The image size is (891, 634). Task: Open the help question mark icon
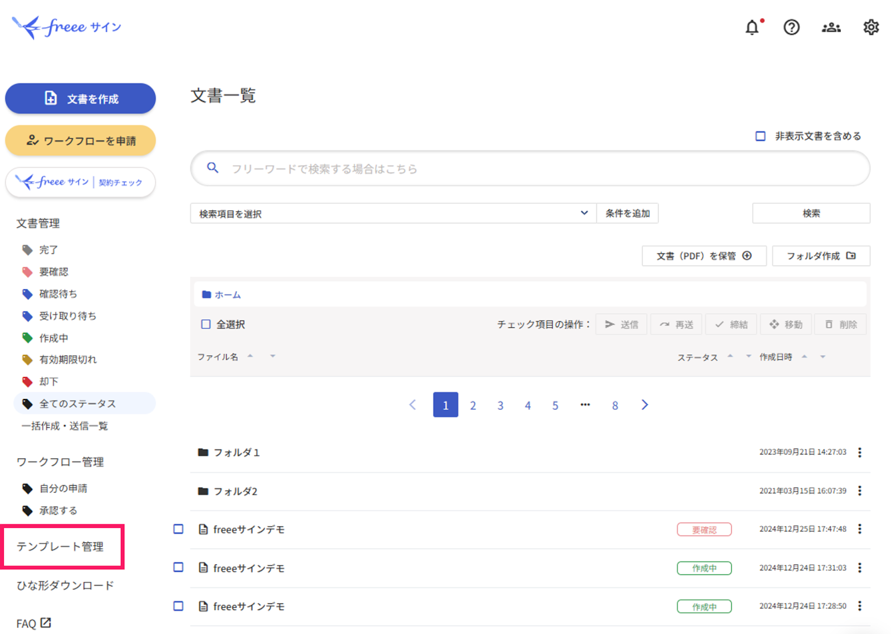coord(791,27)
